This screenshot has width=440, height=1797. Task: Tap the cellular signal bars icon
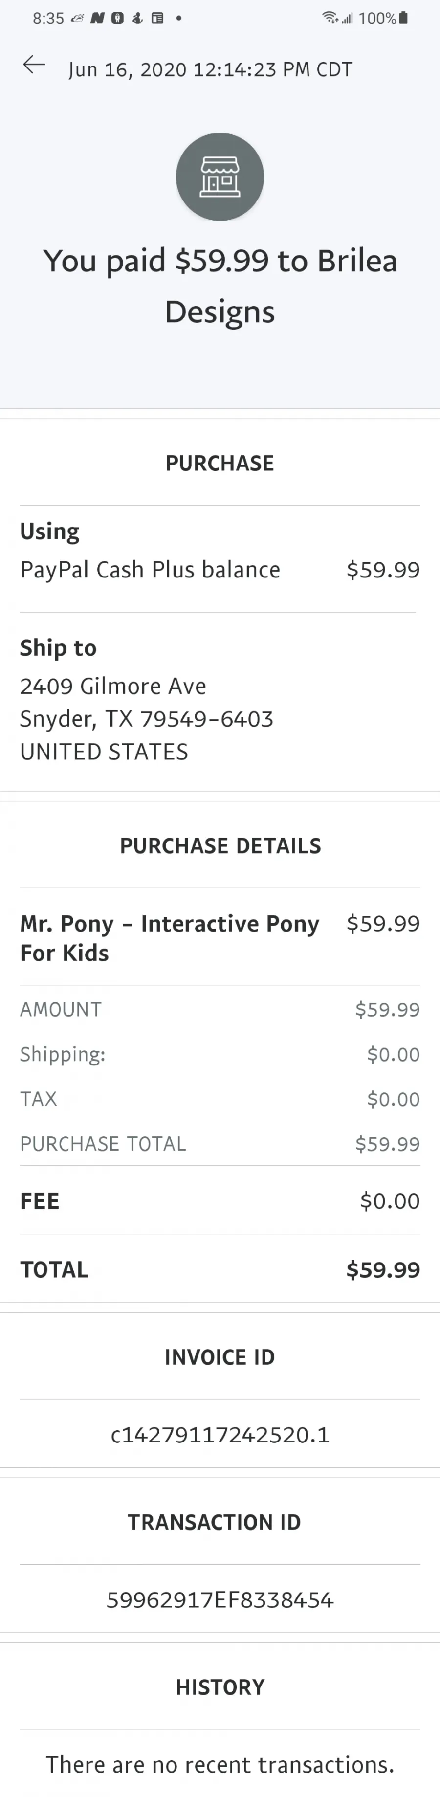tap(347, 18)
